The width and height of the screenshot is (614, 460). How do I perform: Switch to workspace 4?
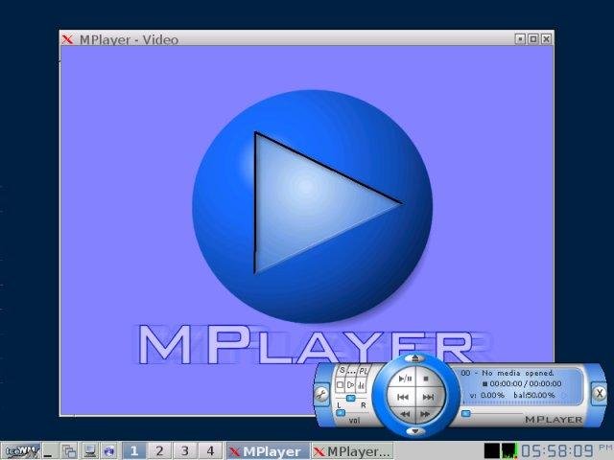(x=210, y=451)
